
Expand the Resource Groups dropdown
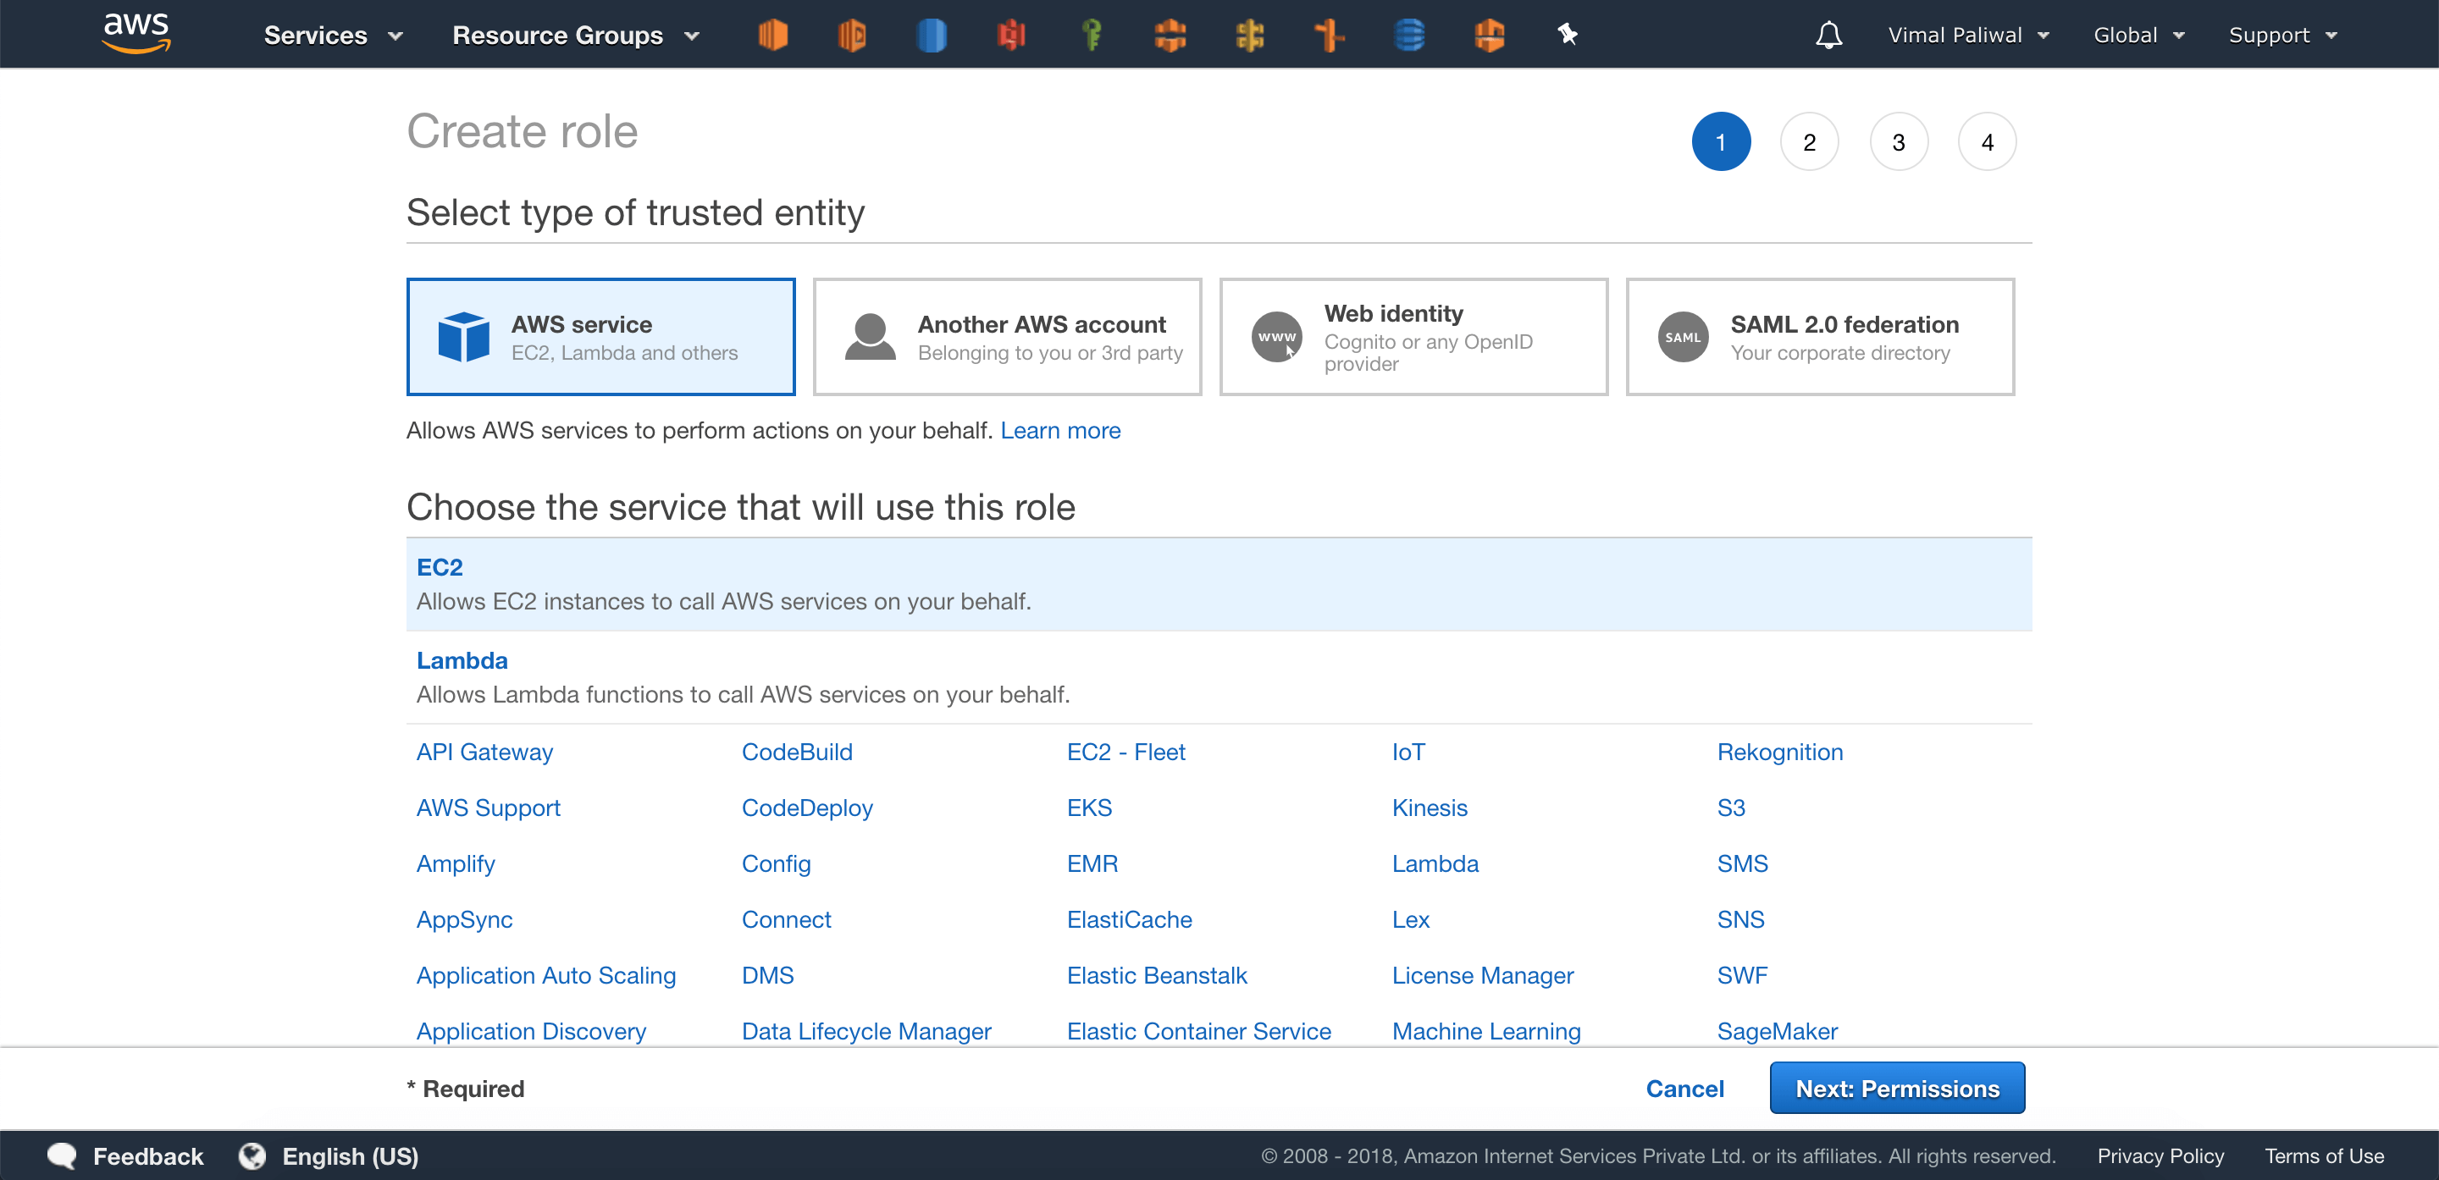(576, 35)
